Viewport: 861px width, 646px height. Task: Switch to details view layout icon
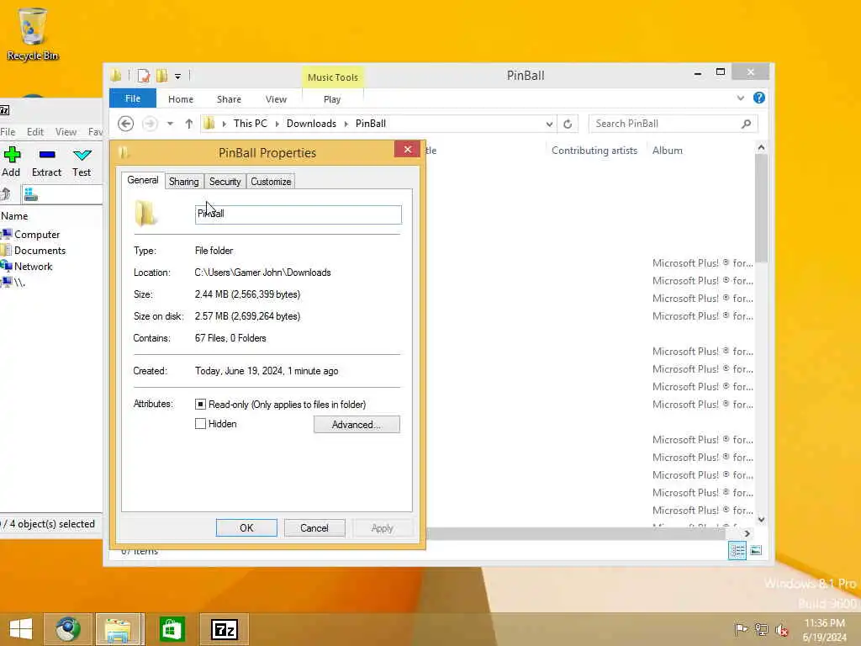737,550
